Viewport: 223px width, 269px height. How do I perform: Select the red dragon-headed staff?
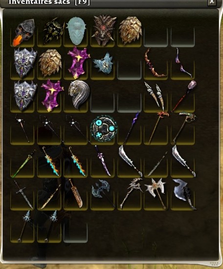point(158,127)
